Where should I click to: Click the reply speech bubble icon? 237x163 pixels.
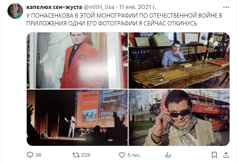30,155
